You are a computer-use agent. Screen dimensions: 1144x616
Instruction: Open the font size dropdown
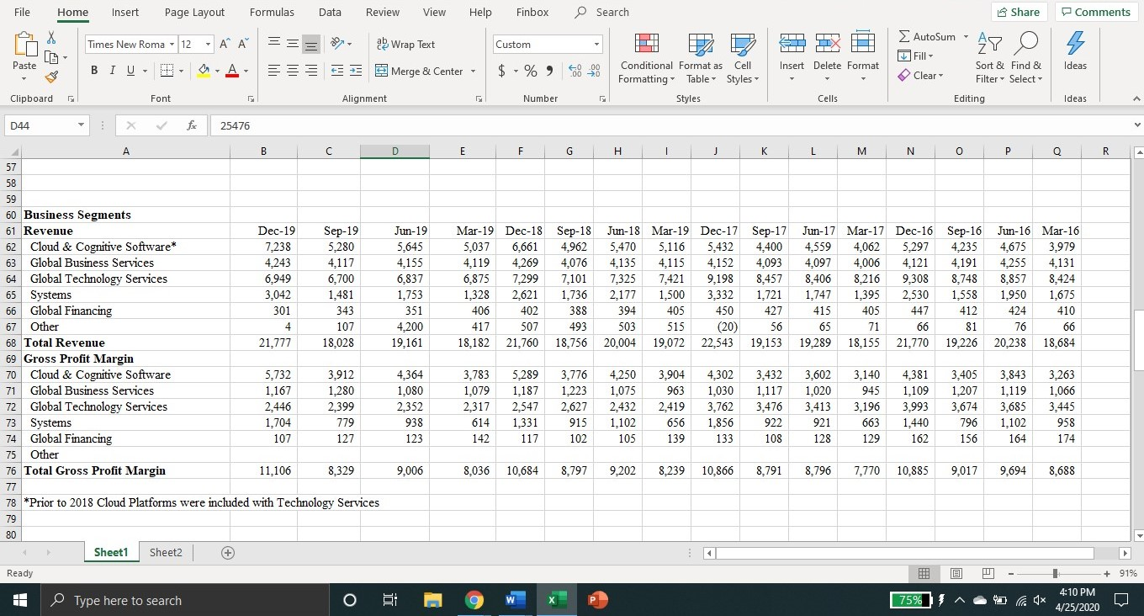click(x=208, y=45)
